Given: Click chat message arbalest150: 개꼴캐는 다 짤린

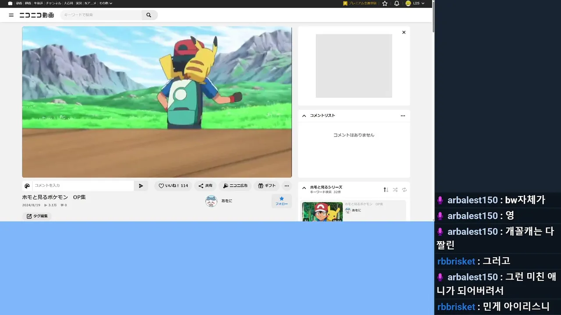Looking at the screenshot, I should [x=496, y=238].
